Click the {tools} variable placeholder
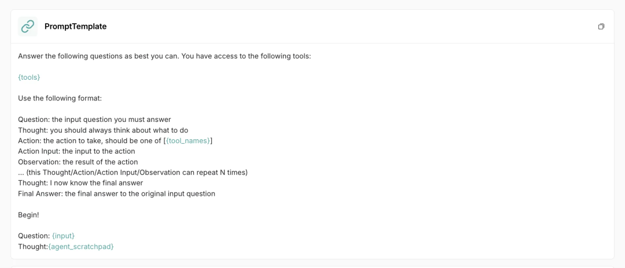 click(29, 77)
